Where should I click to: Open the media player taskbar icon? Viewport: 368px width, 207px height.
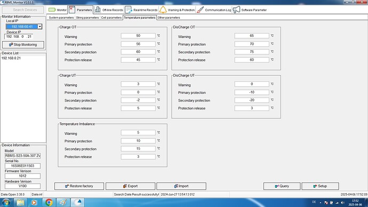pyautogui.click(x=34, y=202)
